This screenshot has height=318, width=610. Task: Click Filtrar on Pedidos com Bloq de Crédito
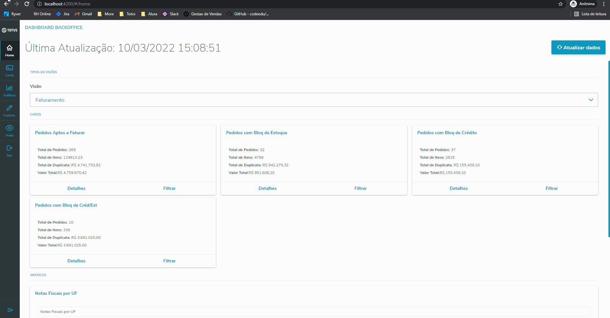[551, 188]
